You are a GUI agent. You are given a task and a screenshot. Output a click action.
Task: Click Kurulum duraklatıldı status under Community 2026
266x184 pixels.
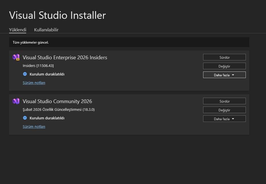47,118
